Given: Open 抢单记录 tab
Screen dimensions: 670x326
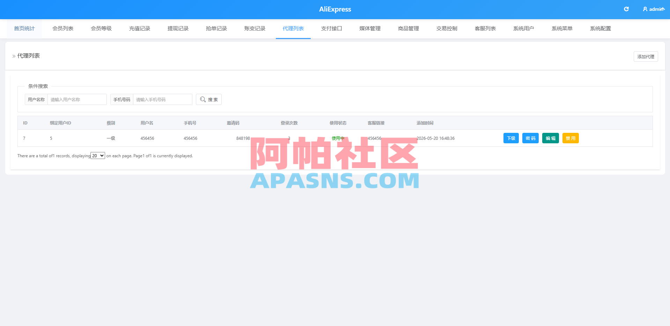Looking at the screenshot, I should (216, 29).
